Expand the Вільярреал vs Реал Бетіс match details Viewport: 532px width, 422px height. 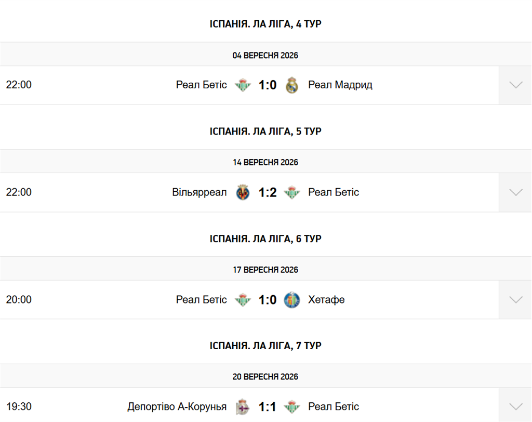pos(515,192)
